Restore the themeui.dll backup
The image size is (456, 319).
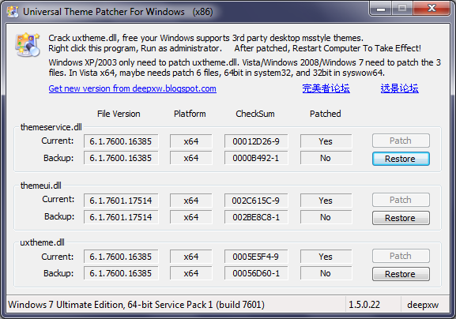click(x=401, y=218)
